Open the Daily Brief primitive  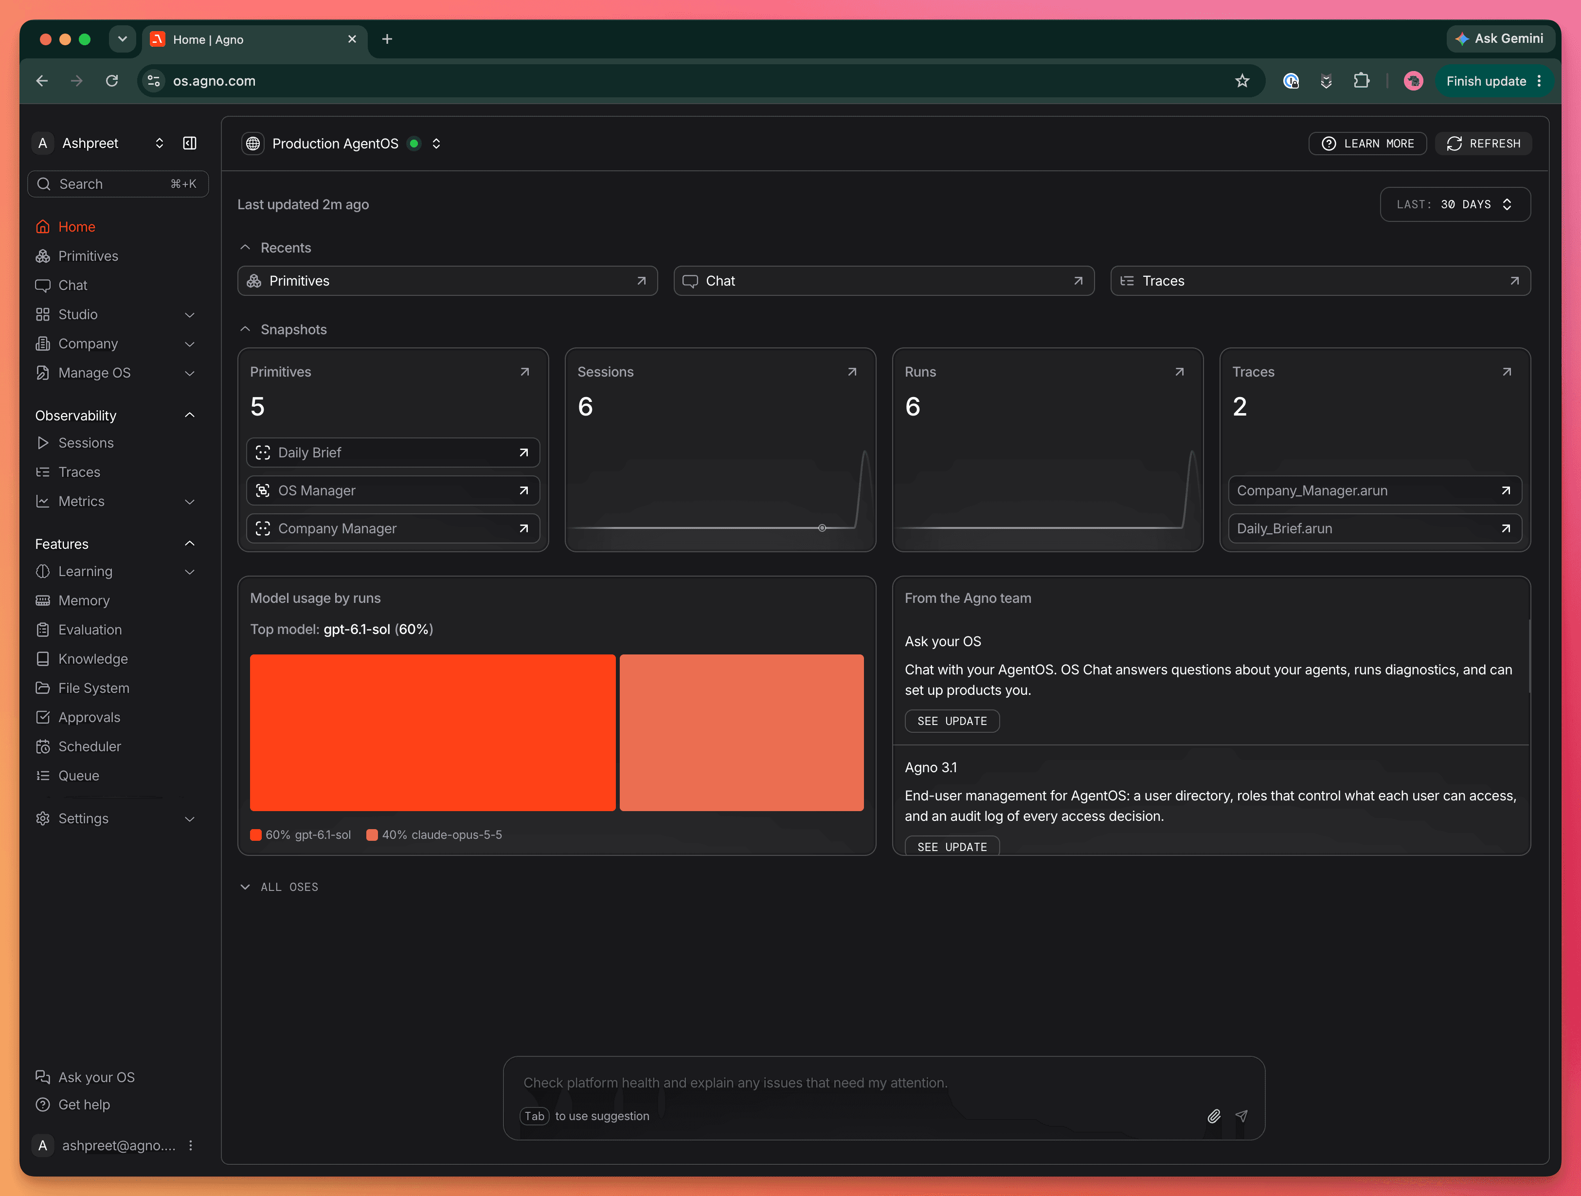[393, 453]
